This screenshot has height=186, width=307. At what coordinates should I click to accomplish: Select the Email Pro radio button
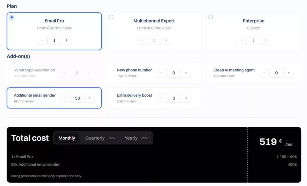point(12,17)
